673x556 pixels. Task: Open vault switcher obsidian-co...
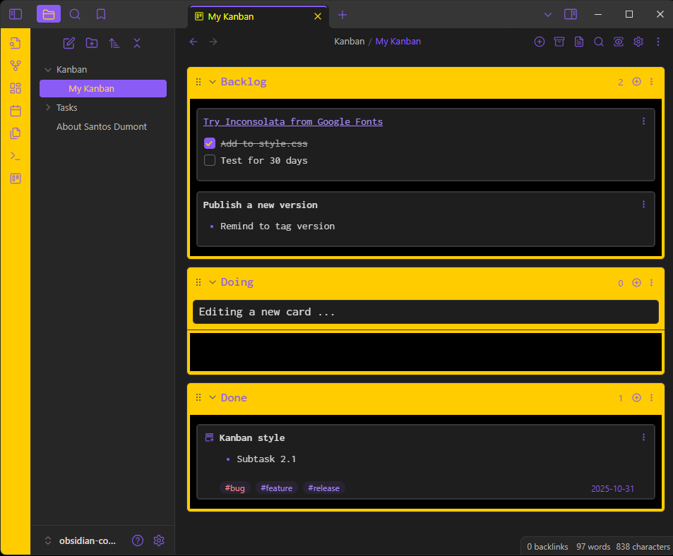[81, 540]
